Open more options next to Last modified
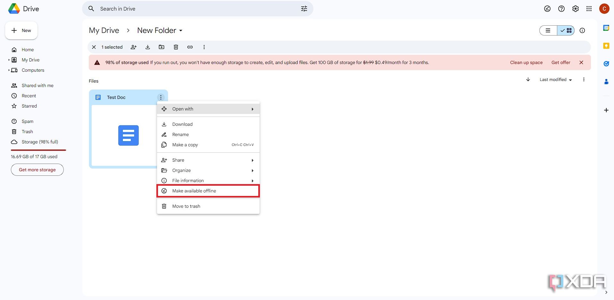Image resolution: width=614 pixels, height=300 pixels. point(584,79)
